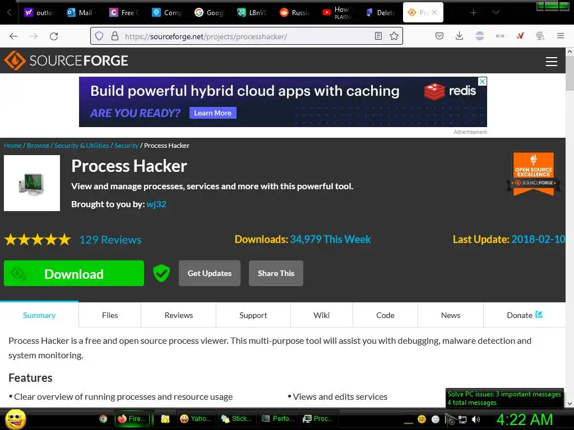Image resolution: width=574 pixels, height=430 pixels.
Task: Open tracking protection shield in address bar
Action: coord(99,36)
